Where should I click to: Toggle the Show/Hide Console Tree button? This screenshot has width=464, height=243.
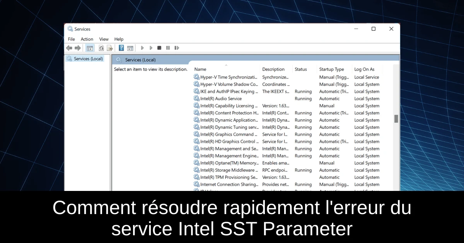click(90, 48)
